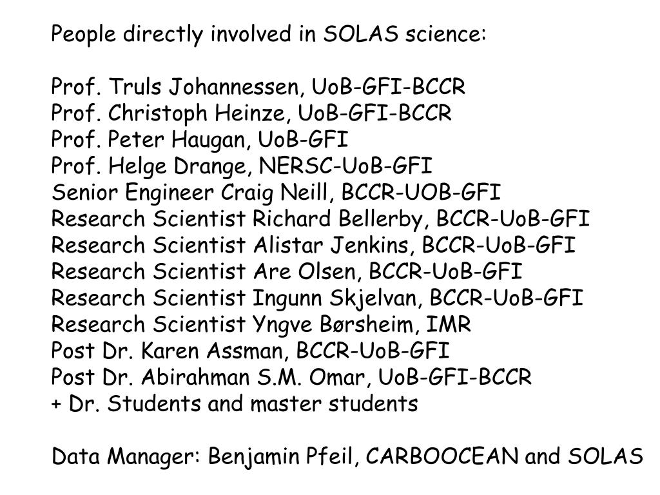Select the Ingunn Skjelvan line

click(317, 298)
